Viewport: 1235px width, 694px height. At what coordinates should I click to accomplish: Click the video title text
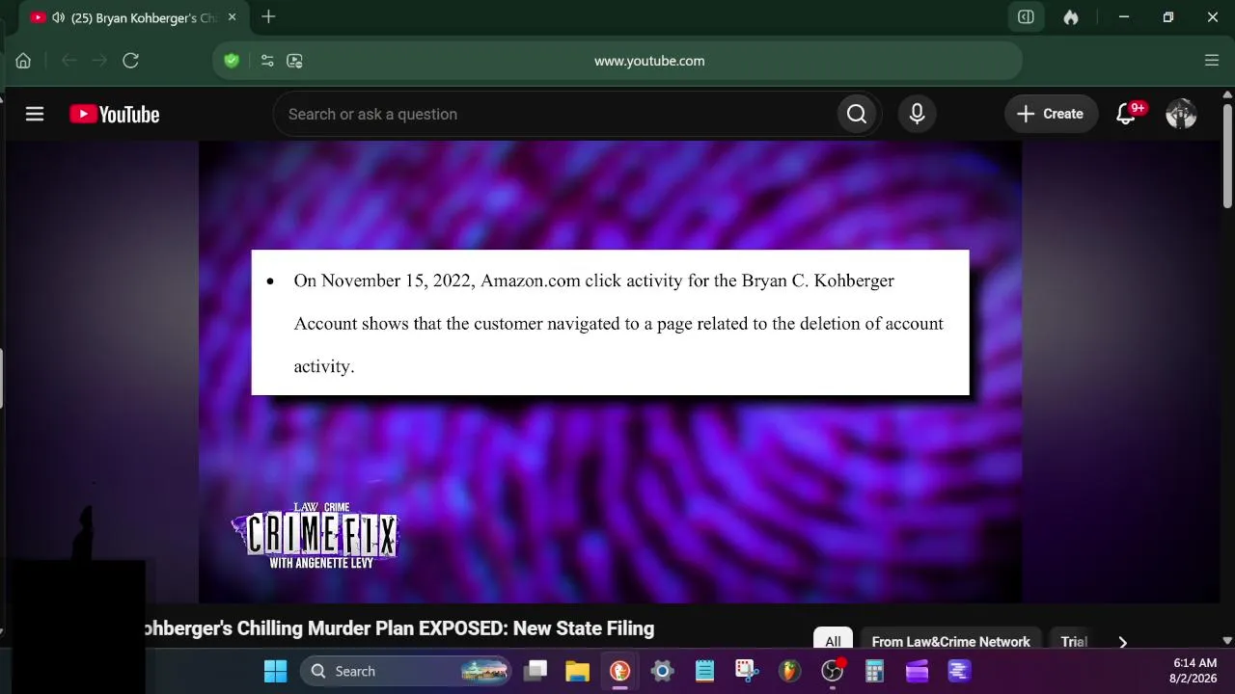pos(398,628)
